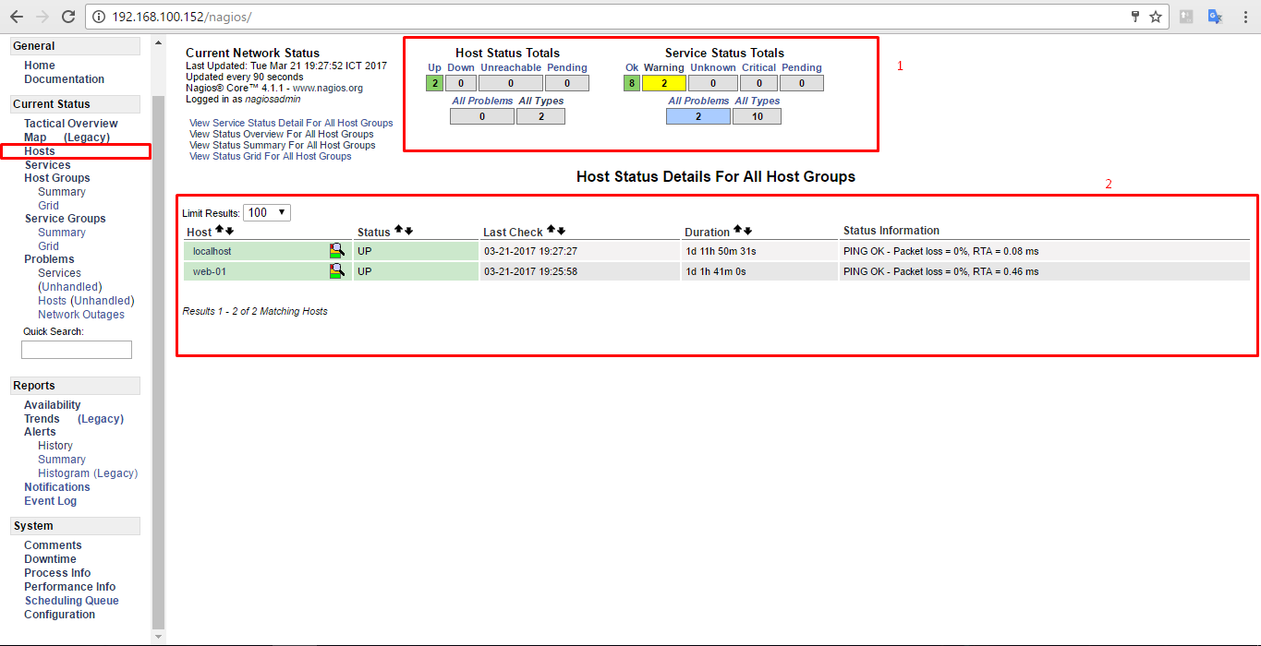Open Service Groups in the sidebar
This screenshot has width=1261, height=646.
pyautogui.click(x=65, y=219)
